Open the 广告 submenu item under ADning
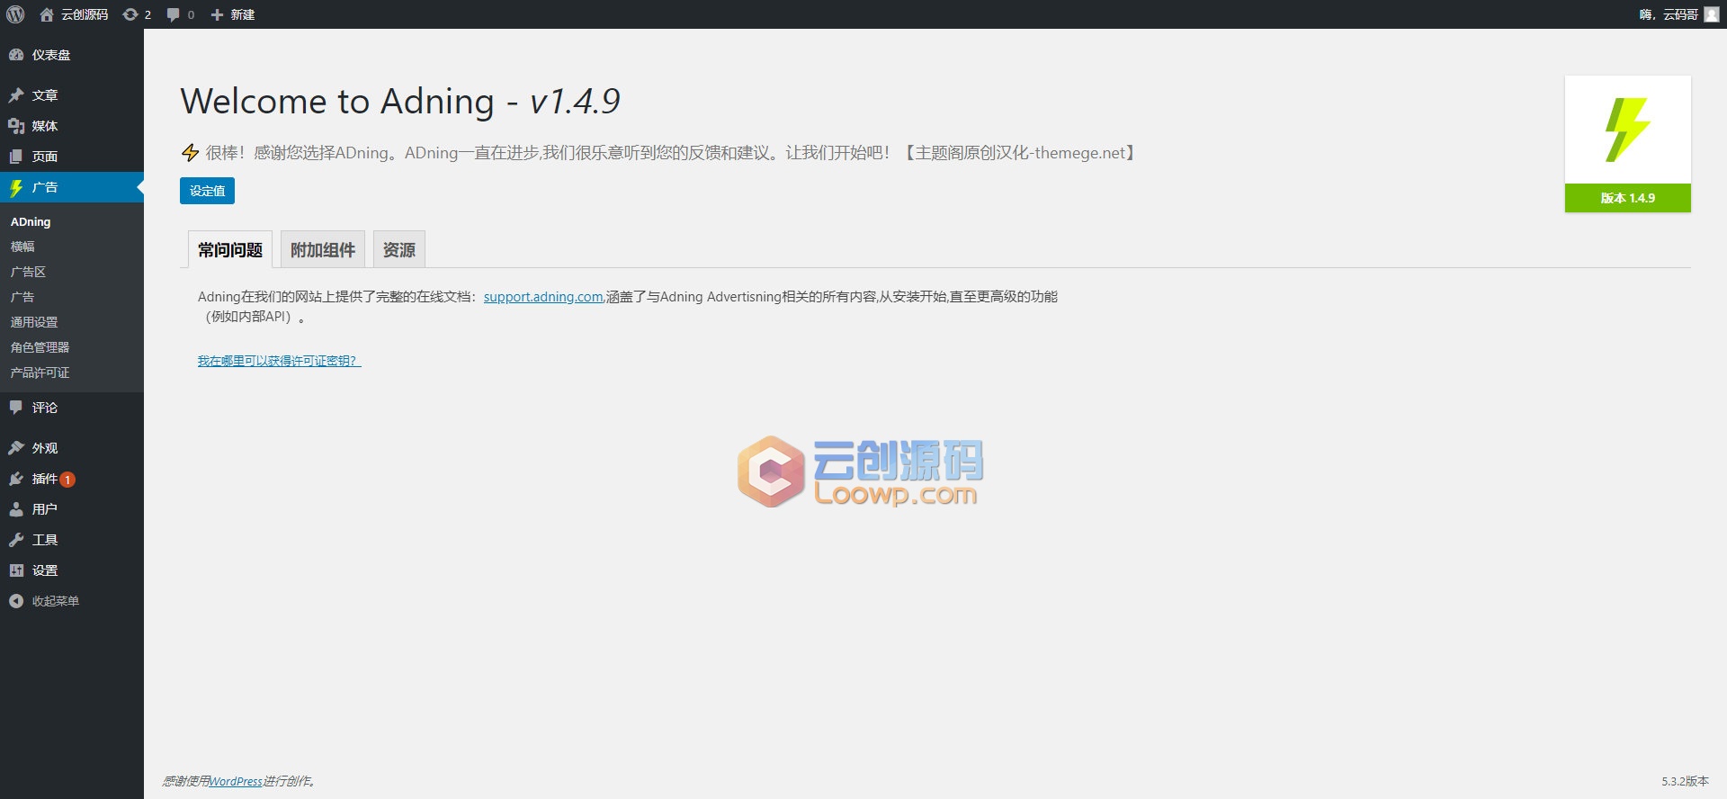The width and height of the screenshot is (1727, 799). (x=22, y=297)
